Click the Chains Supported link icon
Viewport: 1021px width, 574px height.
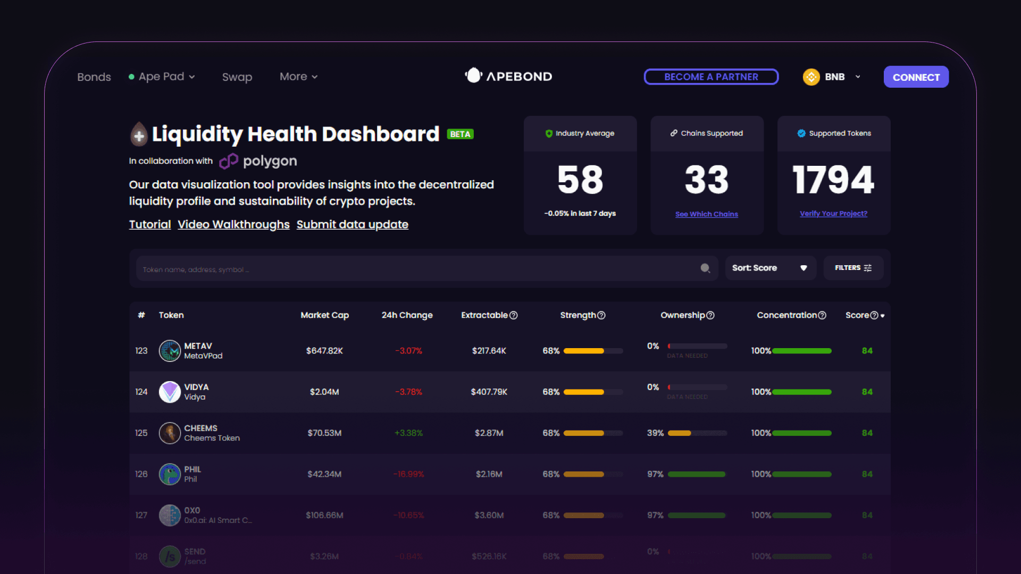point(674,133)
